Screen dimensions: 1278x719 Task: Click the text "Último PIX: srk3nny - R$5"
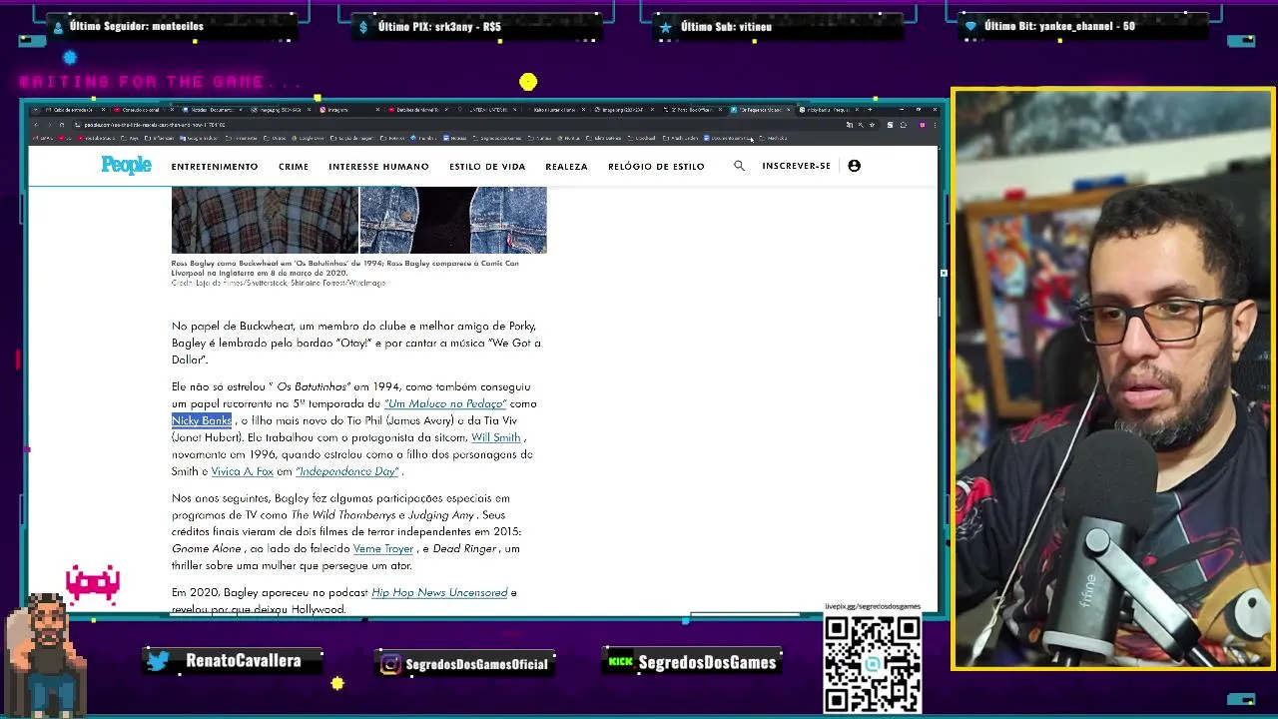tap(439, 27)
